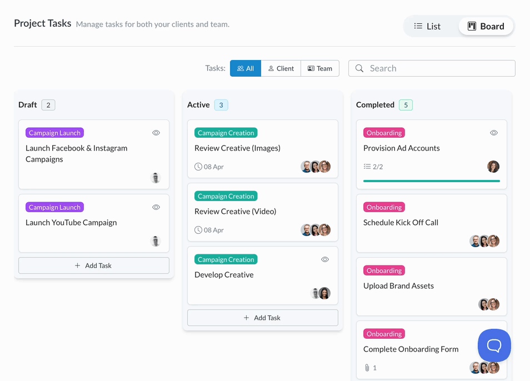Viewport: 530px width, 381px height.
Task: Add Task in the Draft column
Action: (93, 265)
